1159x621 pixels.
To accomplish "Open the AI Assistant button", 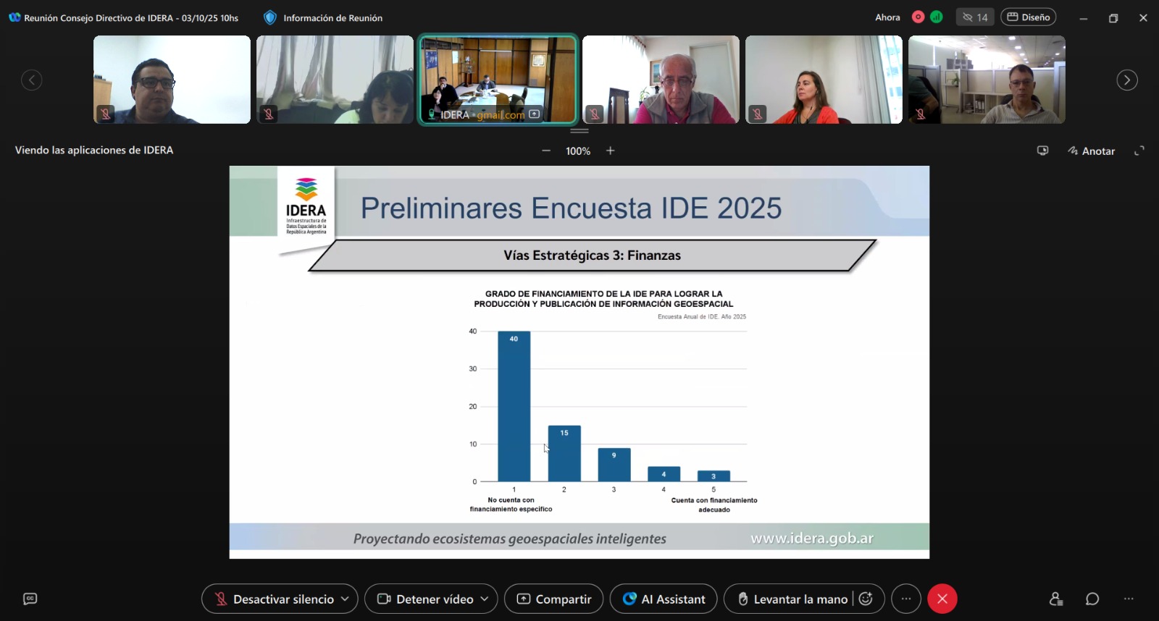I will pos(664,599).
